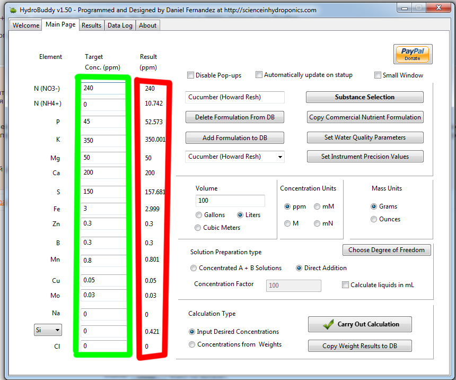Open the About tab
Viewport: 456px width, 380px height.
(x=147, y=25)
